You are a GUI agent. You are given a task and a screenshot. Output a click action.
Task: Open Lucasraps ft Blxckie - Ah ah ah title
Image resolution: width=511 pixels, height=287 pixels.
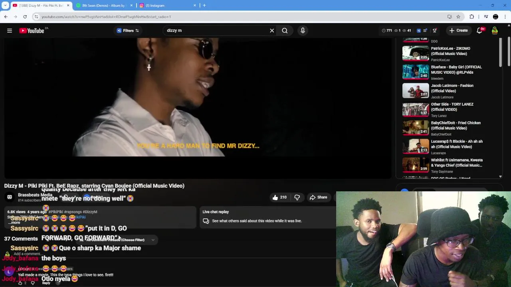tap(457, 144)
